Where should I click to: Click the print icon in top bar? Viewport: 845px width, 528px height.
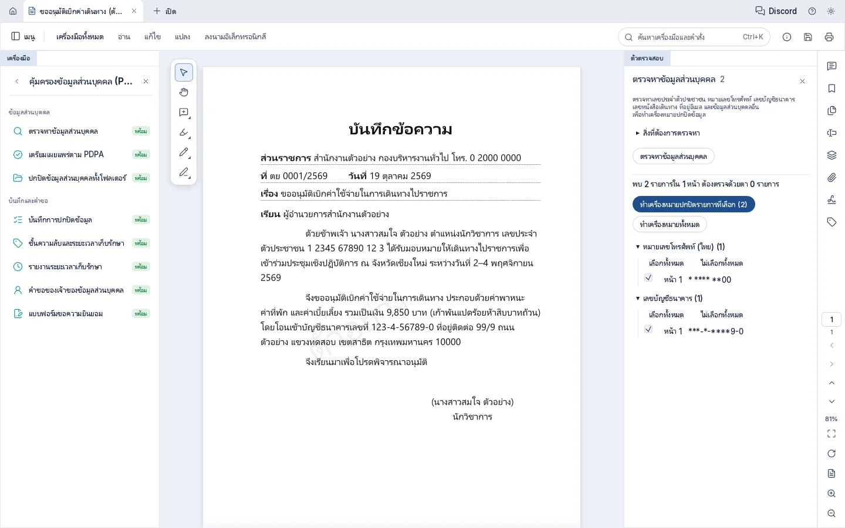coord(829,37)
